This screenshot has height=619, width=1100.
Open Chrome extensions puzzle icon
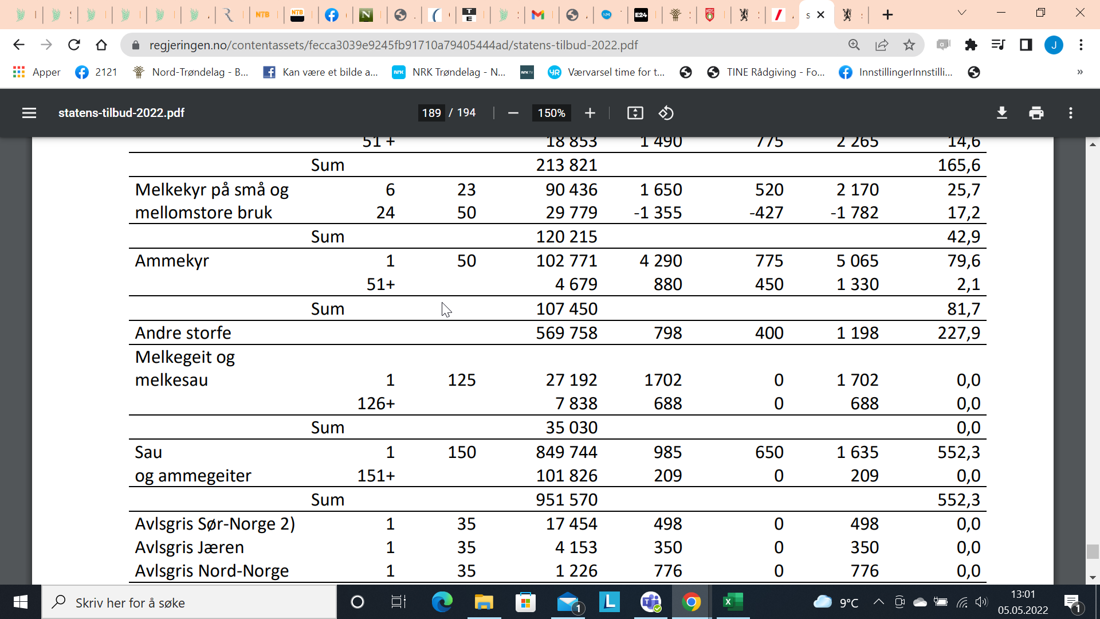point(971,45)
